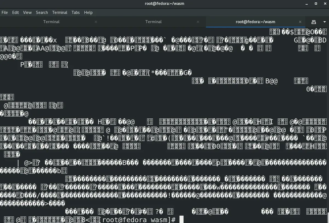Open the File menu
The height and width of the screenshot is (223, 329).
pyautogui.click(x=5, y=12)
